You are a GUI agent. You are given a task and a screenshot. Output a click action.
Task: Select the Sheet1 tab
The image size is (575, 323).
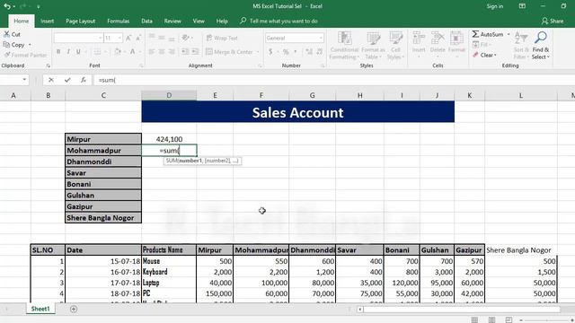click(40, 309)
